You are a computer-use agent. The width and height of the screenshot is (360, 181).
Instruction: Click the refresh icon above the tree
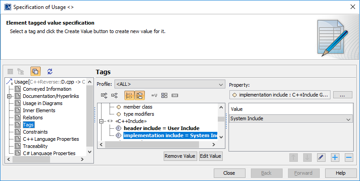coord(50,71)
